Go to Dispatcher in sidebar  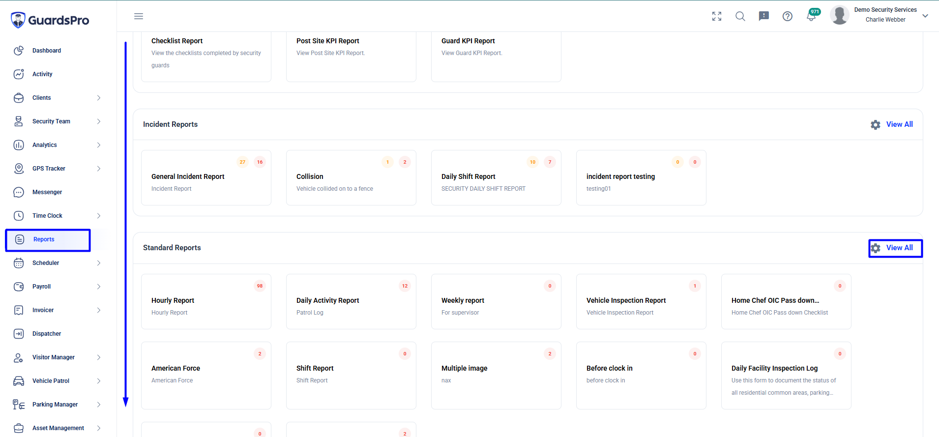click(x=47, y=334)
